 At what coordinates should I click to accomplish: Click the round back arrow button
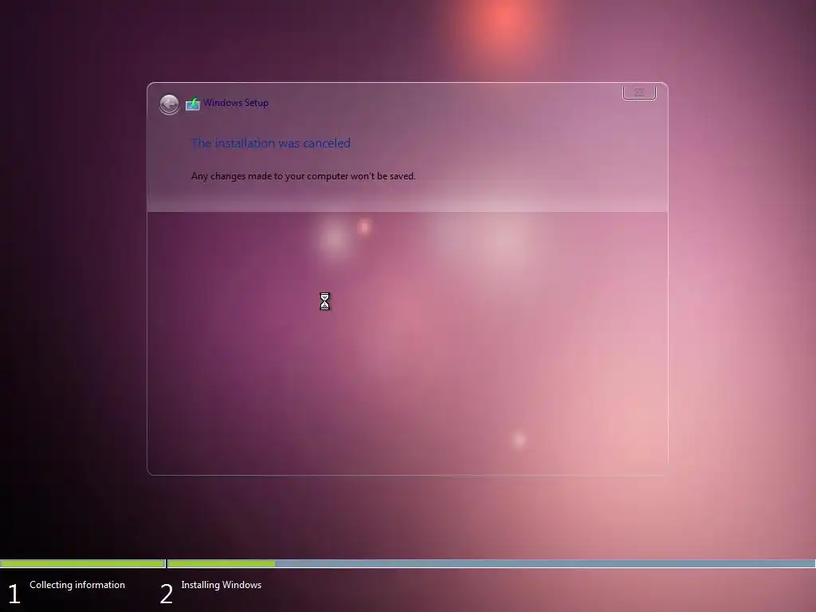pos(169,104)
